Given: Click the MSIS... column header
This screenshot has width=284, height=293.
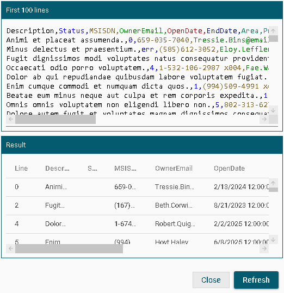Looking at the screenshot, I should (125, 169).
